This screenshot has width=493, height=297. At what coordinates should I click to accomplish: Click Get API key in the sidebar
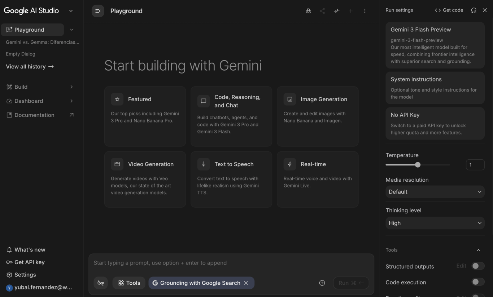click(25, 262)
